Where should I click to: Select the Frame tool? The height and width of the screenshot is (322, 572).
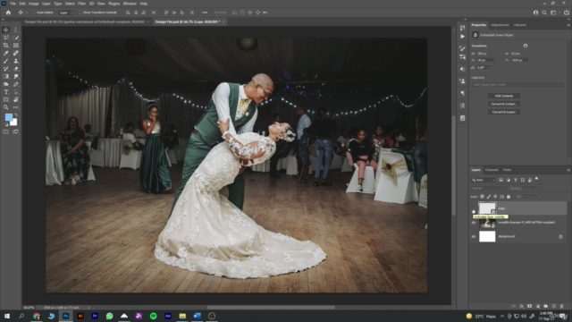(x=16, y=46)
